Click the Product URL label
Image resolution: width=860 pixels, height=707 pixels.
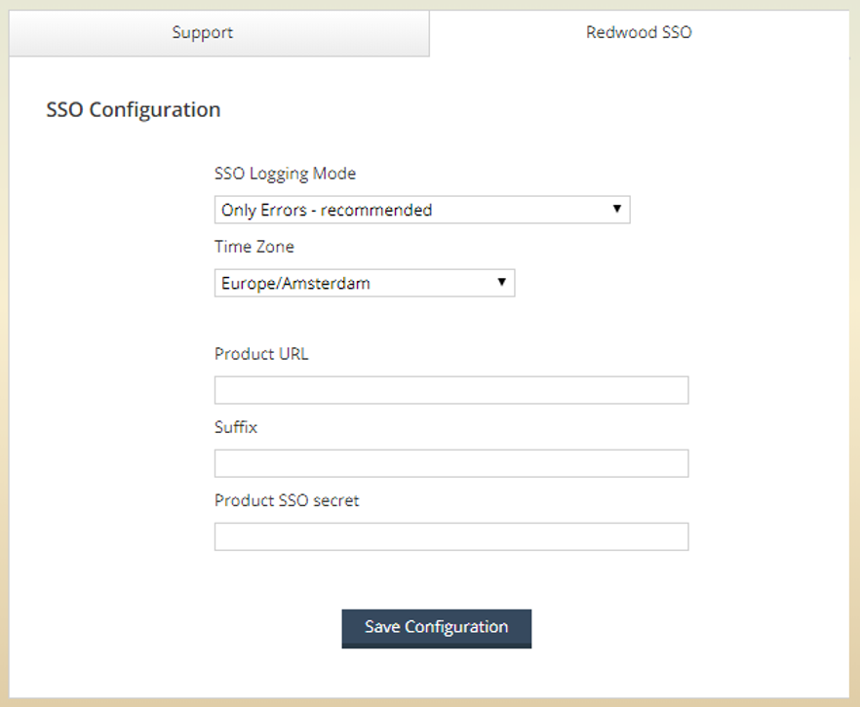[261, 354]
